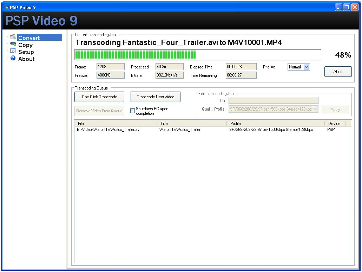Click the 48% progress percentage text
The width and height of the screenshot is (362, 272).
[x=343, y=55]
